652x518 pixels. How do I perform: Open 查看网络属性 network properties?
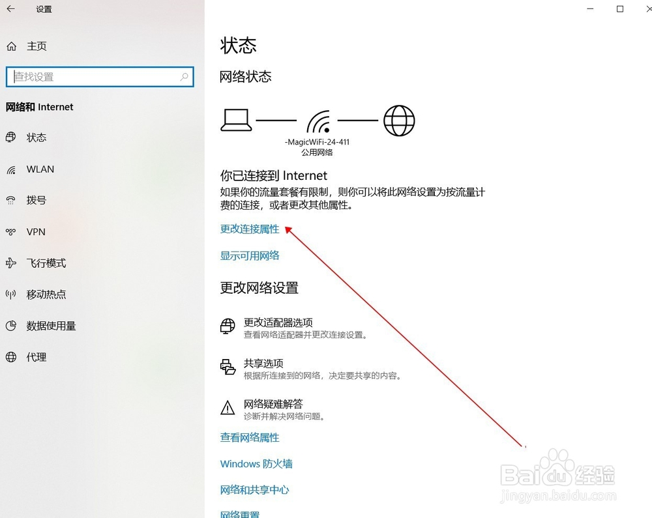coord(250,437)
